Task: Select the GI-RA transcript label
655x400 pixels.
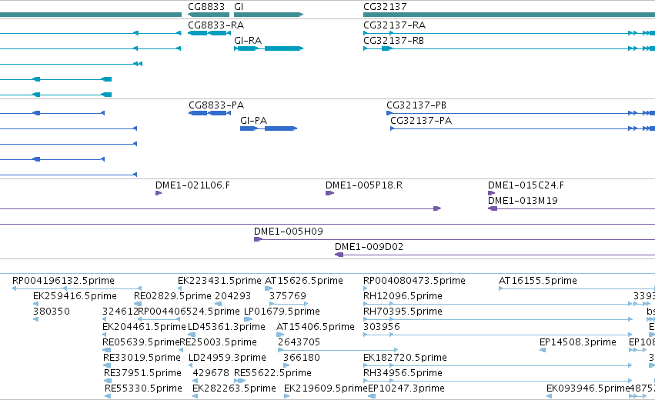Action: coord(248,41)
